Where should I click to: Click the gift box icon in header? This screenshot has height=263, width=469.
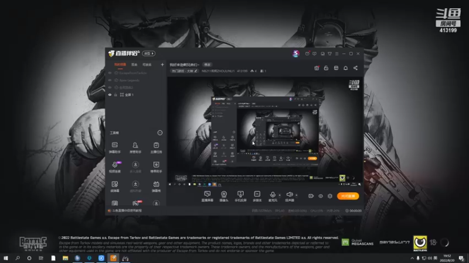[317, 68]
